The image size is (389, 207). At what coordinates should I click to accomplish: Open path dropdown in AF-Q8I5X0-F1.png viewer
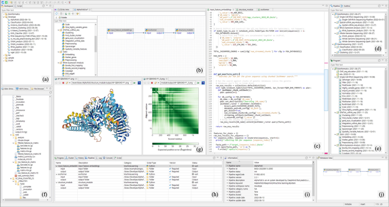[x=131, y=83]
